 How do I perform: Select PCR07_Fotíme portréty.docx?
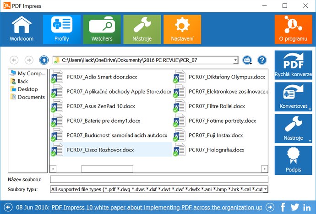point(215,120)
